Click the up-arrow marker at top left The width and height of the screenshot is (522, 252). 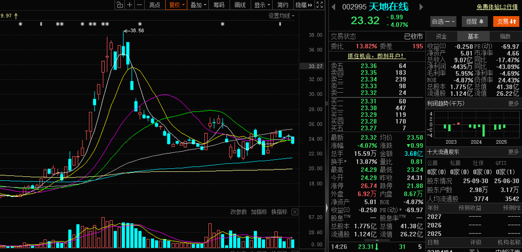pyautogui.click(x=16, y=16)
